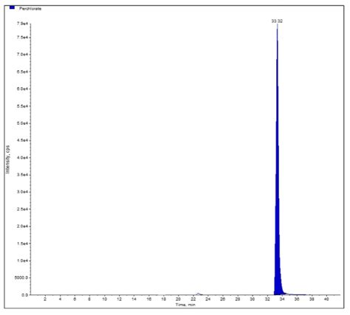Click the Time, min axis title
Viewport: 350px width, 315px height.
tap(185, 305)
